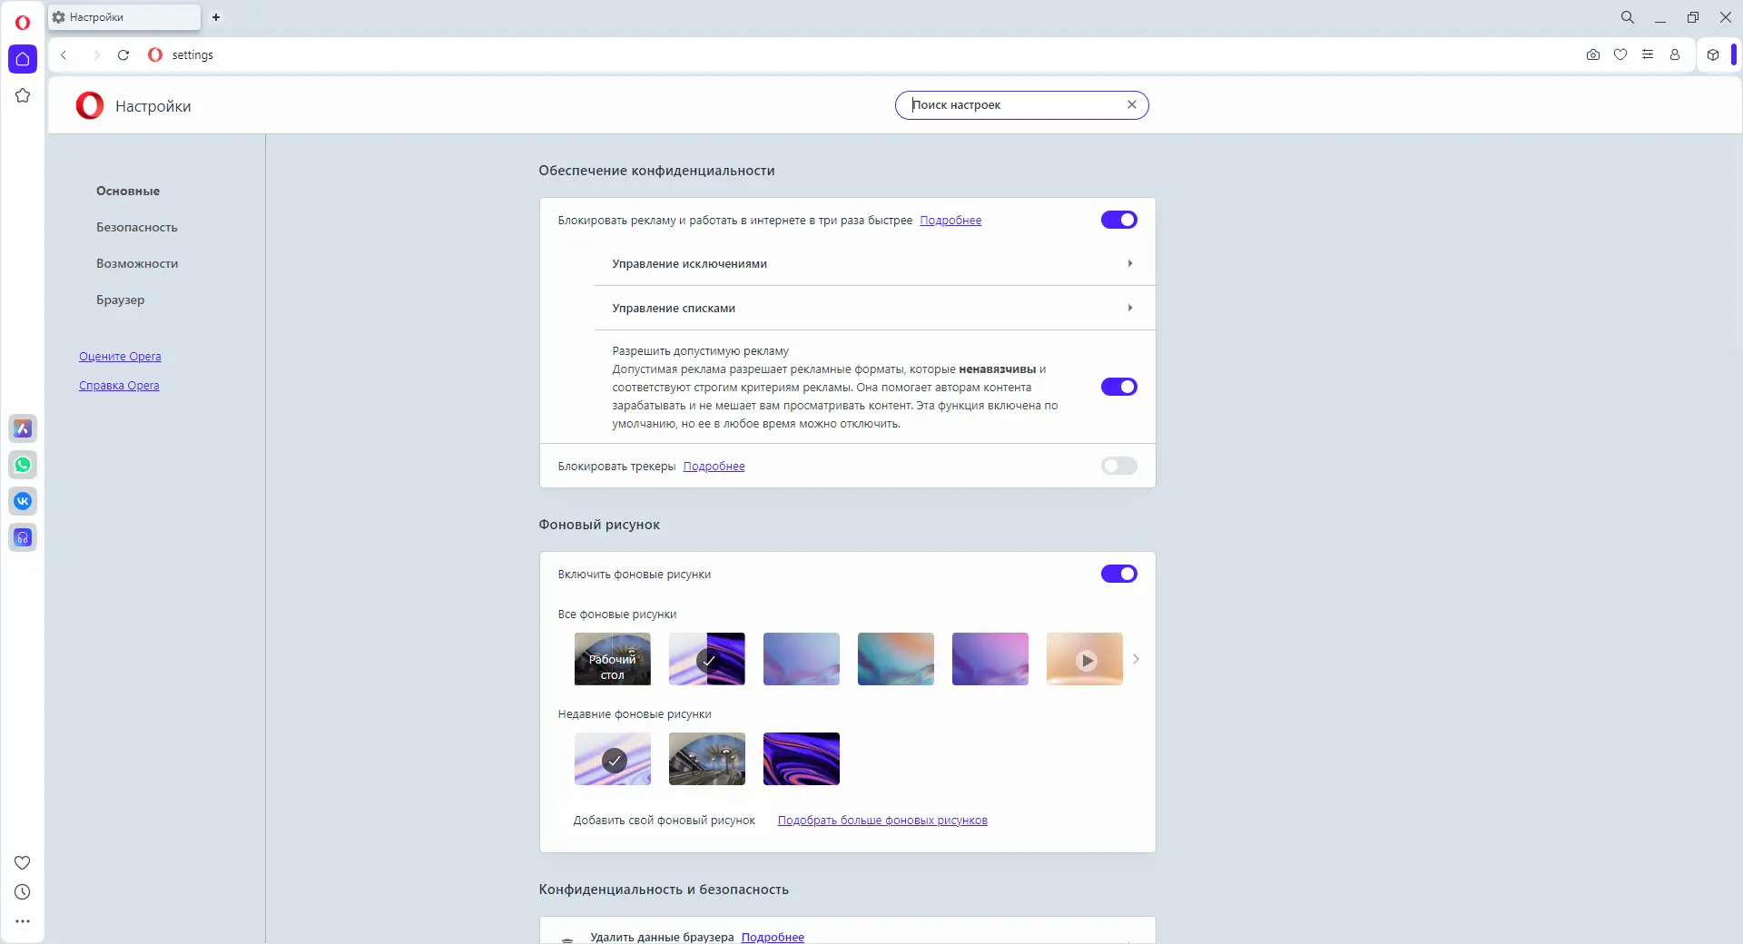The height and width of the screenshot is (944, 1743).
Task: Select the checked pastel recent wallpaper
Action: click(613, 759)
